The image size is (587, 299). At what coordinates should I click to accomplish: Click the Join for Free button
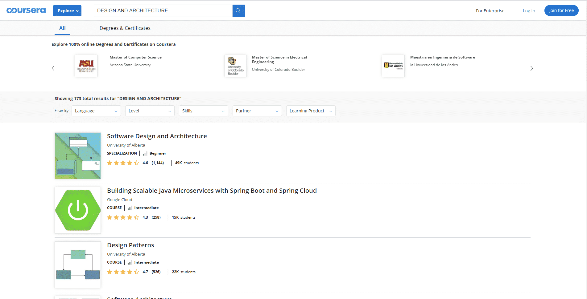[561, 10]
